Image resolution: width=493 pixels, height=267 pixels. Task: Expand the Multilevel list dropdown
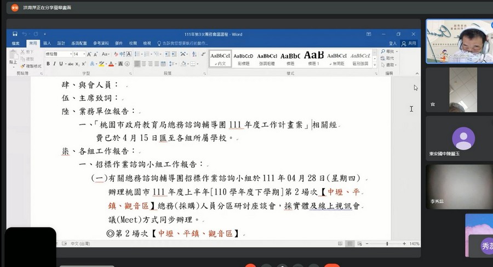[161, 54]
